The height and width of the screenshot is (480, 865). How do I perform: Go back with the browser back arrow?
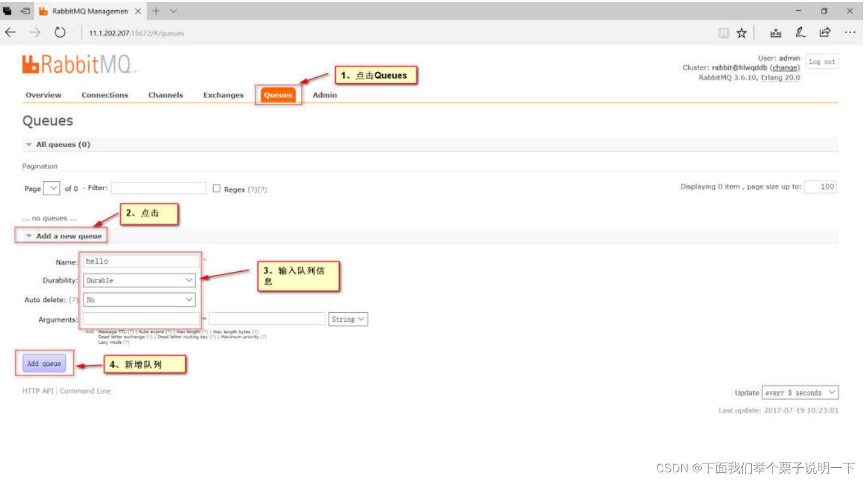(x=10, y=33)
